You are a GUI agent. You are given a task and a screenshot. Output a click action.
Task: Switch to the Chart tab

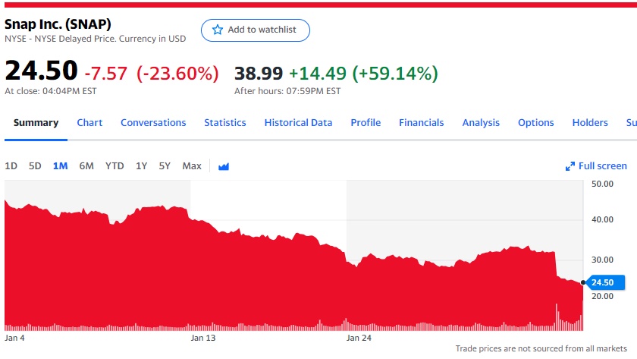(89, 122)
